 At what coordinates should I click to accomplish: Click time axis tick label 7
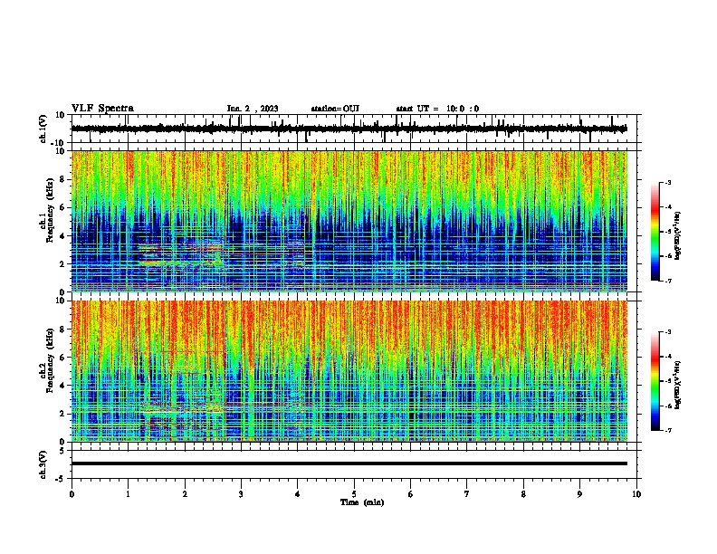click(467, 494)
